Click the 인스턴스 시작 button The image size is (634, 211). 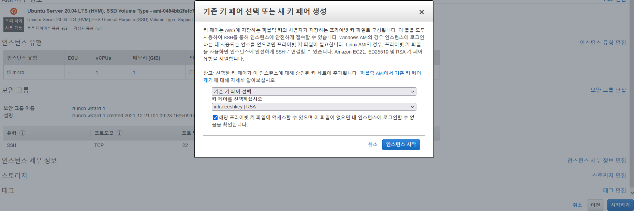point(401,145)
